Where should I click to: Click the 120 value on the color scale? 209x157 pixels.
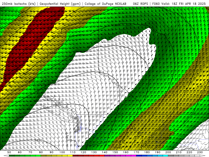click(x=83, y=152)
